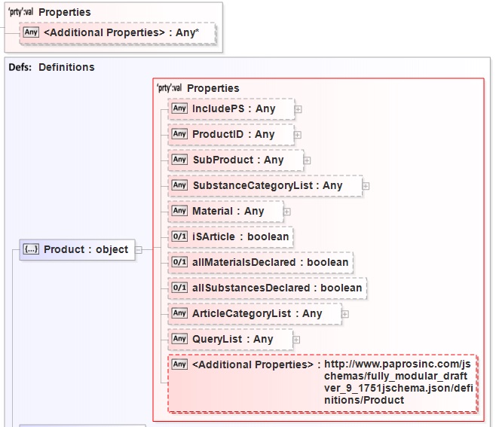Click the 0/1 icon beside allSubstancesDeclared
The width and height of the screenshot is (499, 427).
coord(179,288)
